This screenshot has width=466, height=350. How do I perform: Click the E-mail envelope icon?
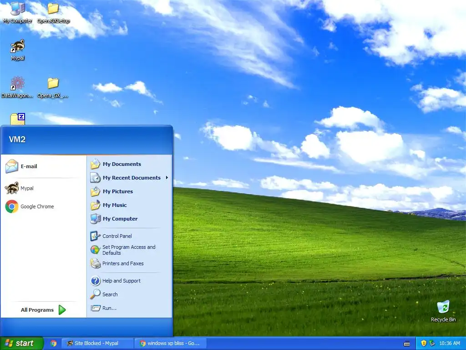click(x=12, y=166)
